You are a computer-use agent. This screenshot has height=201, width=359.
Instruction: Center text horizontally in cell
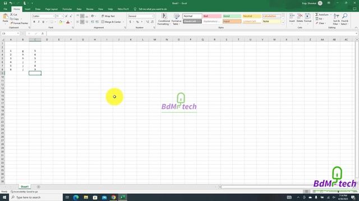(x=82, y=22)
